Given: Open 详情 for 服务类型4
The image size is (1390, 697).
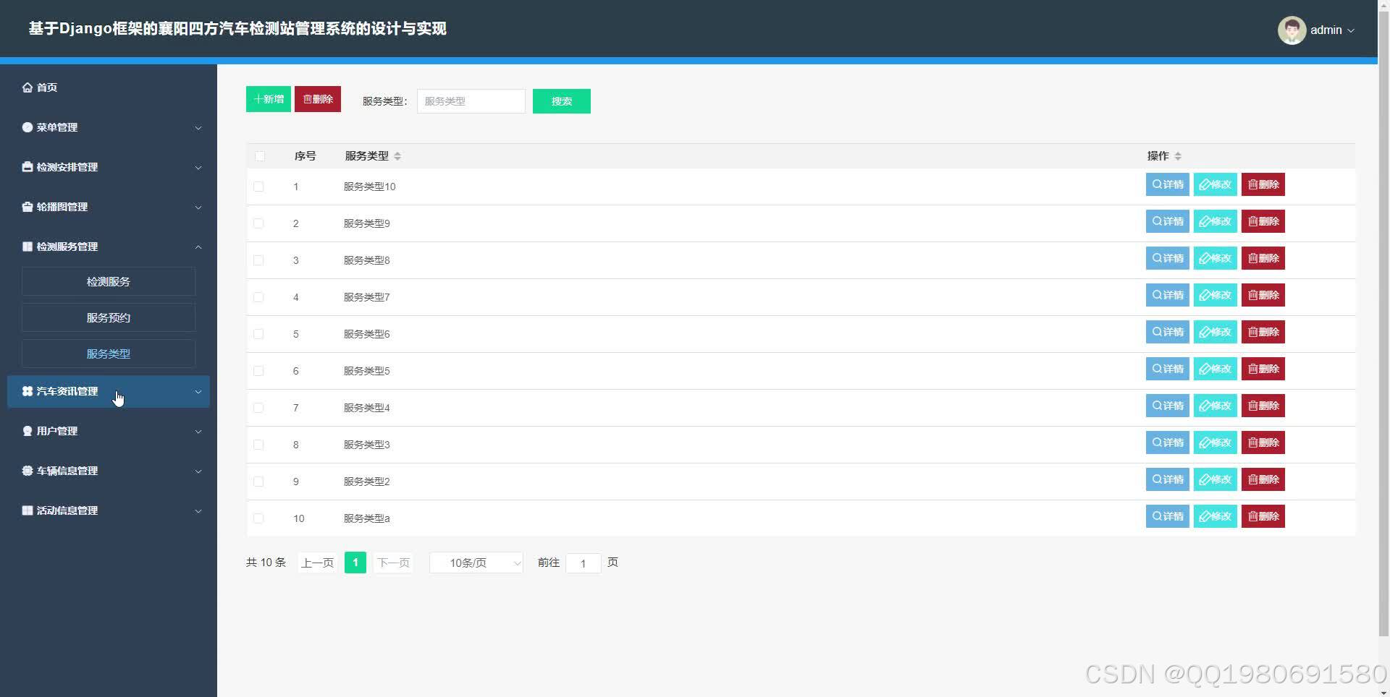Looking at the screenshot, I should coord(1167,406).
